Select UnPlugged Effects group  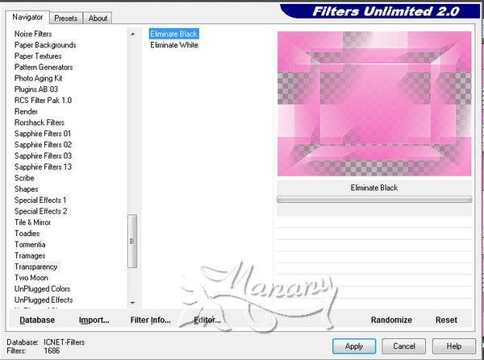(44, 300)
